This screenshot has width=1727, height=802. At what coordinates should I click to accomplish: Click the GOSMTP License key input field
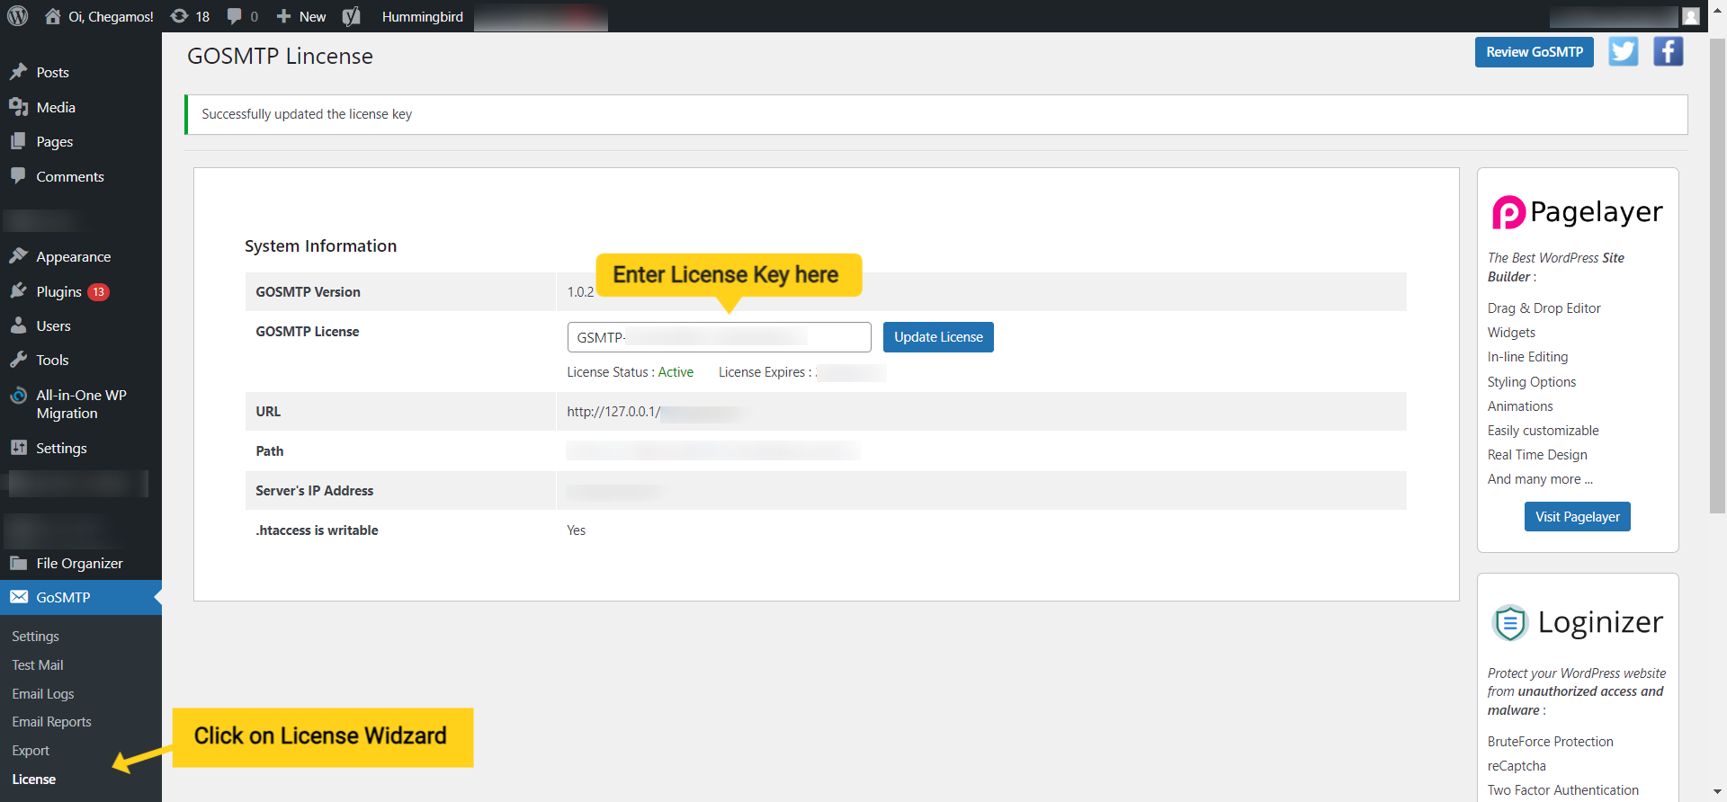(719, 337)
